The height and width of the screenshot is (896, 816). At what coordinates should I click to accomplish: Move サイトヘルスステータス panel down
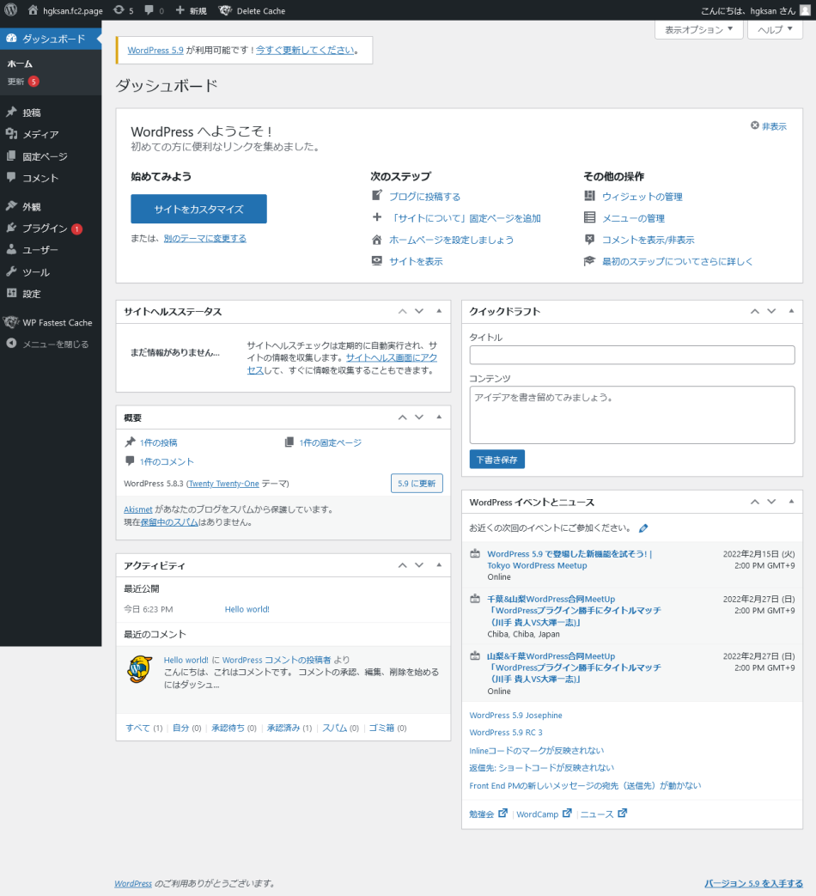coord(419,312)
